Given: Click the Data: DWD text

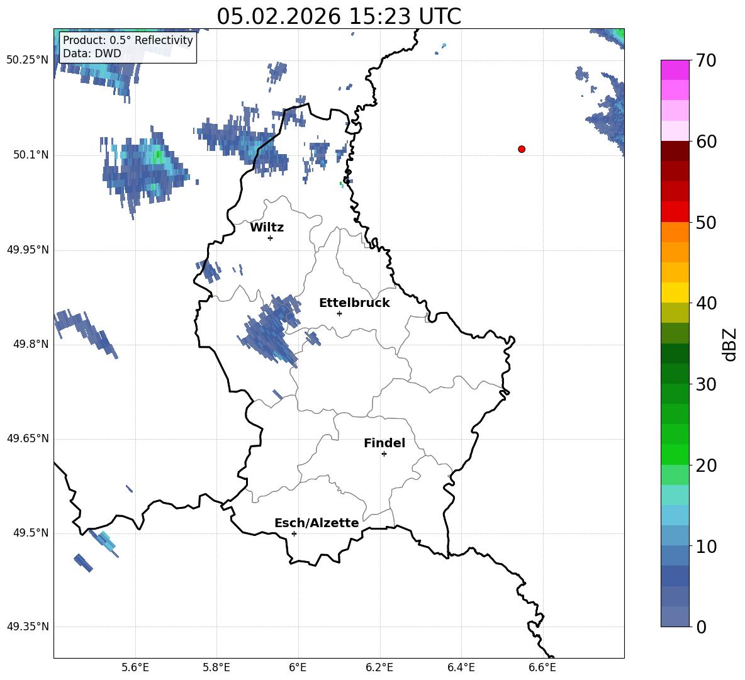Looking at the screenshot, I should (92, 53).
